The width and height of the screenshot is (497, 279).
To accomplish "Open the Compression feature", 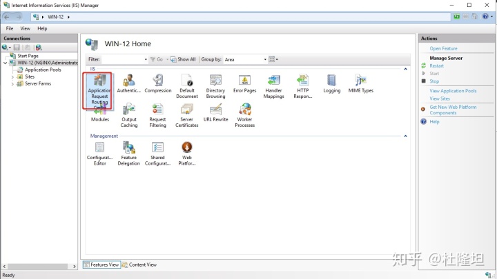I will pyautogui.click(x=158, y=83).
